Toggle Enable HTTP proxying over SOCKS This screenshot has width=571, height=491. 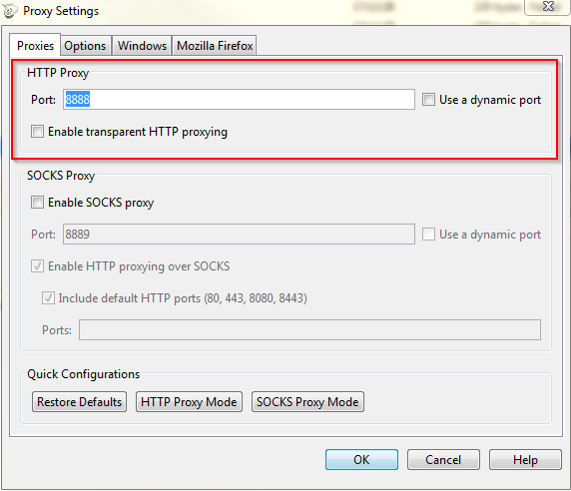pyautogui.click(x=37, y=266)
